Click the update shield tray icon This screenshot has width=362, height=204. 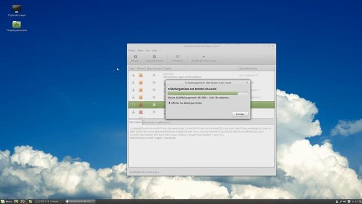pyautogui.click(x=349, y=202)
